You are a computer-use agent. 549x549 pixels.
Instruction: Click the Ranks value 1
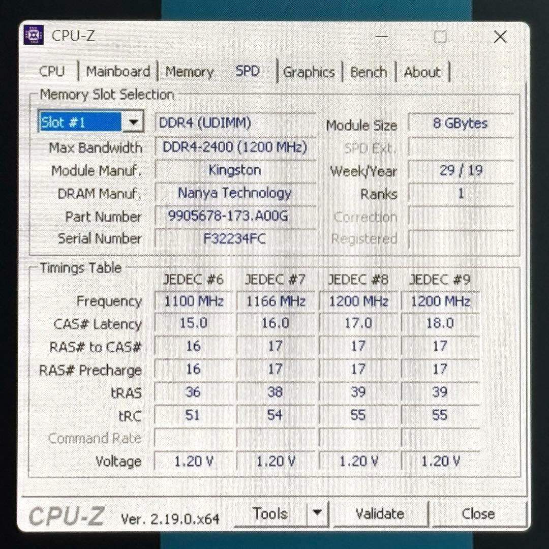461,194
